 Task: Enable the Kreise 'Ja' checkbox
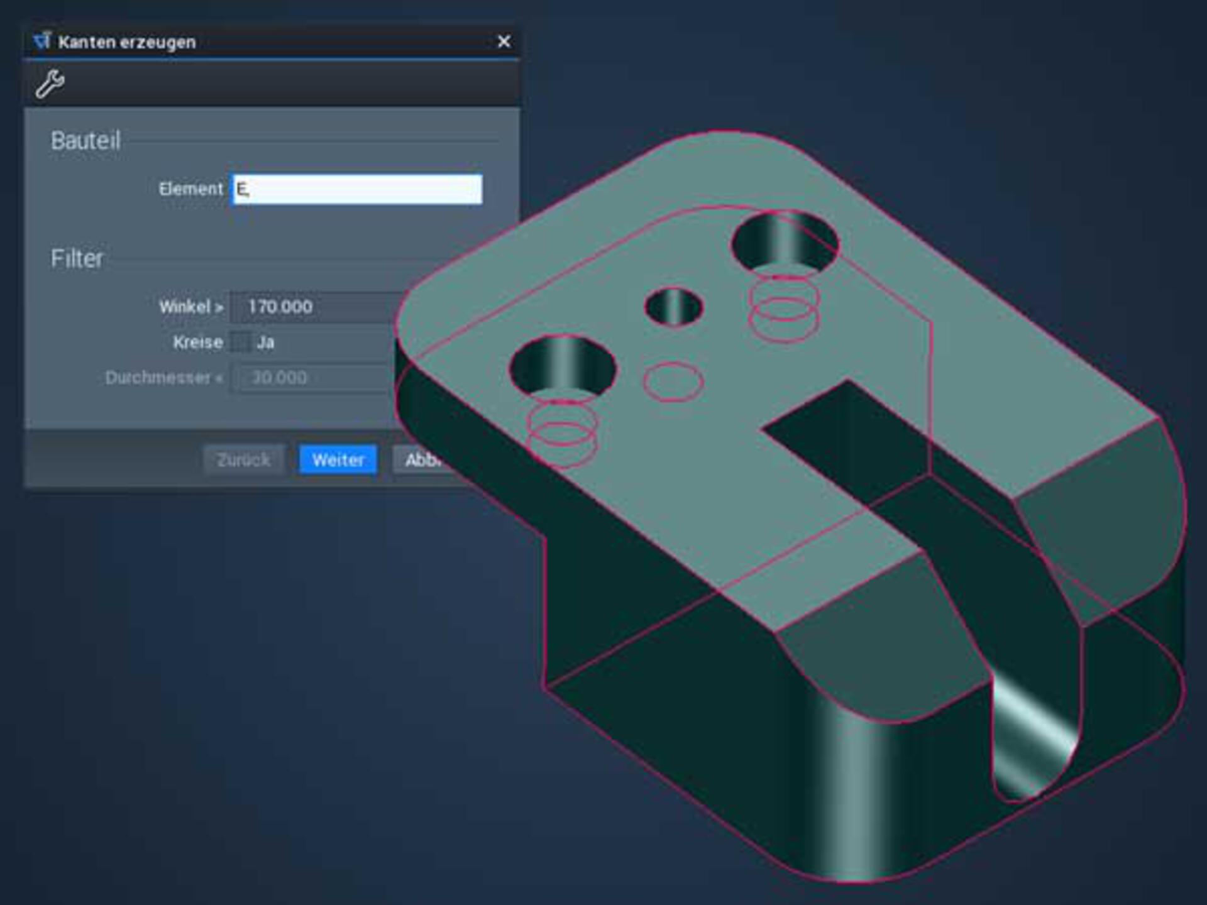(241, 342)
